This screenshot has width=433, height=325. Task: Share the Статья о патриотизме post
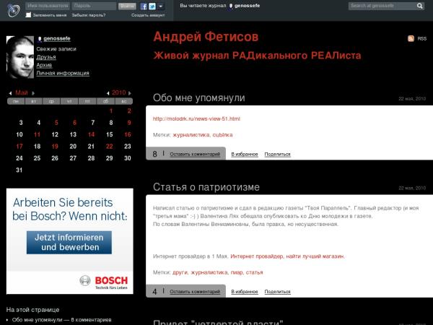click(278, 292)
